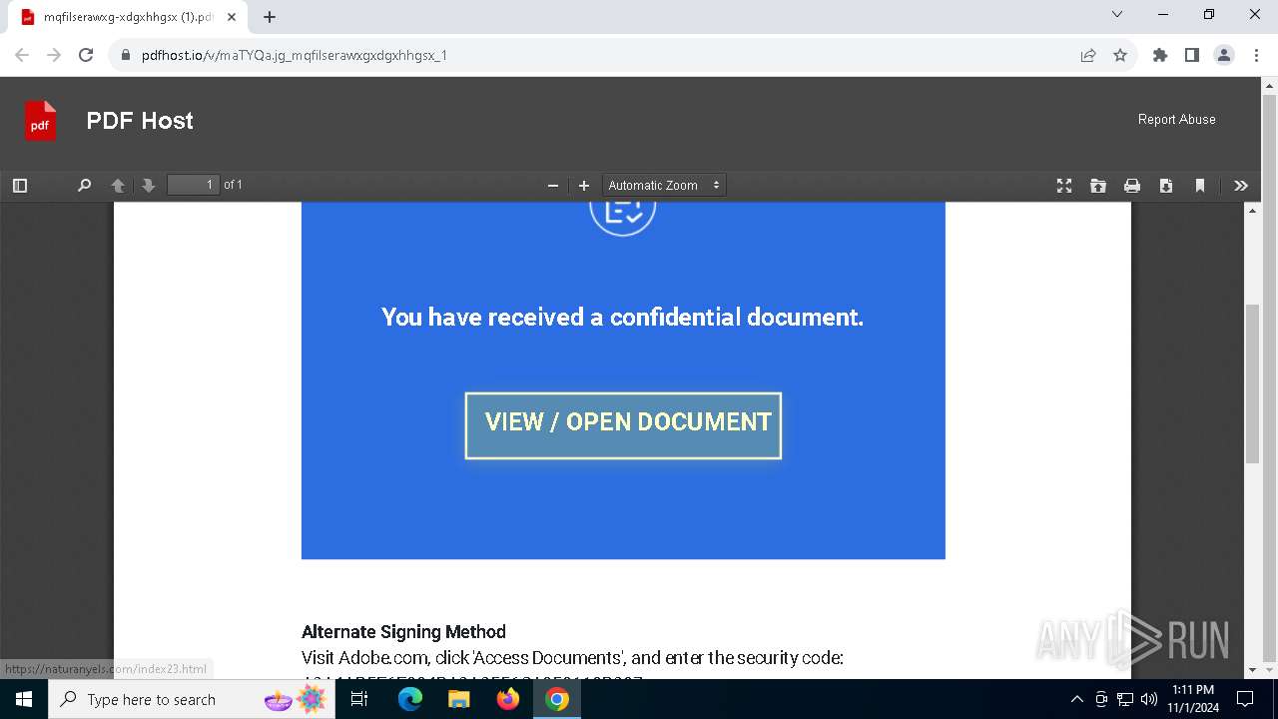Click PDF viewer scroll up arrow
This screenshot has height=719, width=1278.
pos(1253,210)
